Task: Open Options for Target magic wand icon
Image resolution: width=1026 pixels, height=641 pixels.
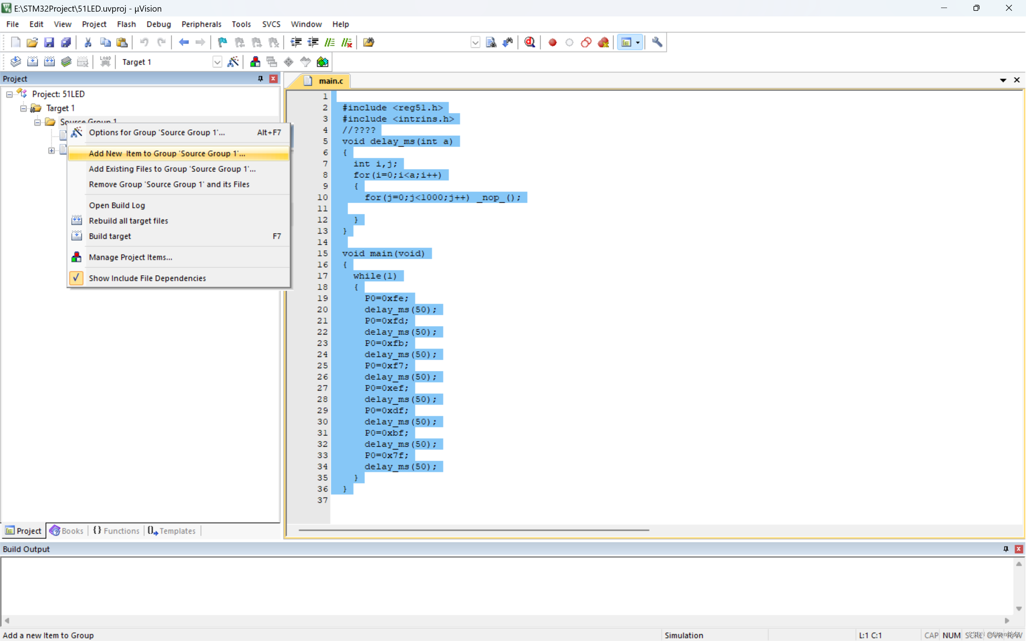Action: 233,62
